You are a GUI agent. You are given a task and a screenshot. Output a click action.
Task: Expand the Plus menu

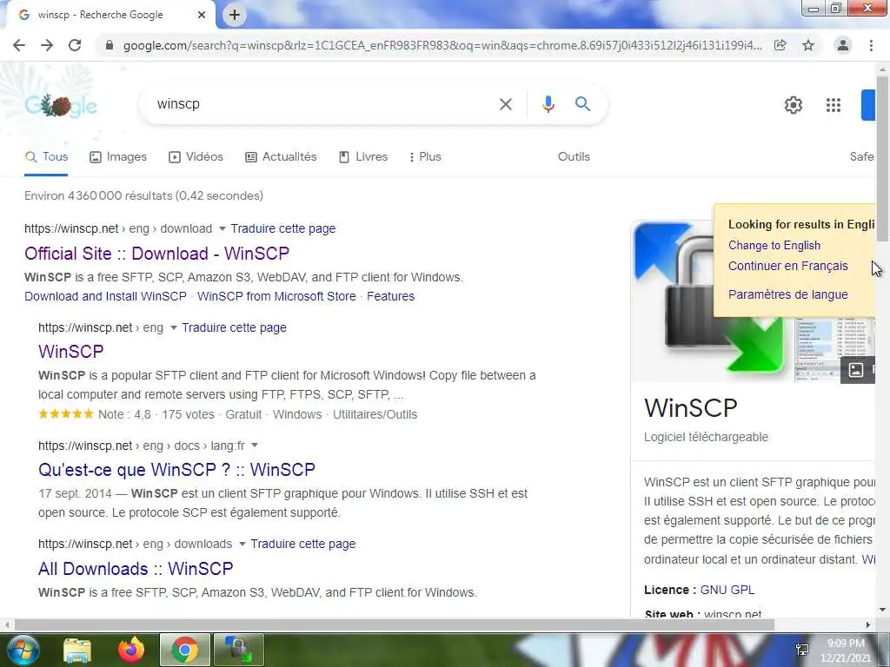click(x=425, y=157)
